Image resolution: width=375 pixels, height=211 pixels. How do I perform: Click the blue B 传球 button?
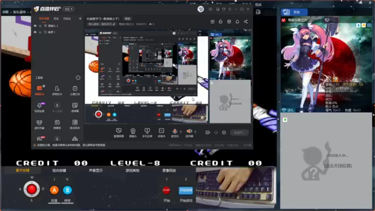[x=67, y=190]
